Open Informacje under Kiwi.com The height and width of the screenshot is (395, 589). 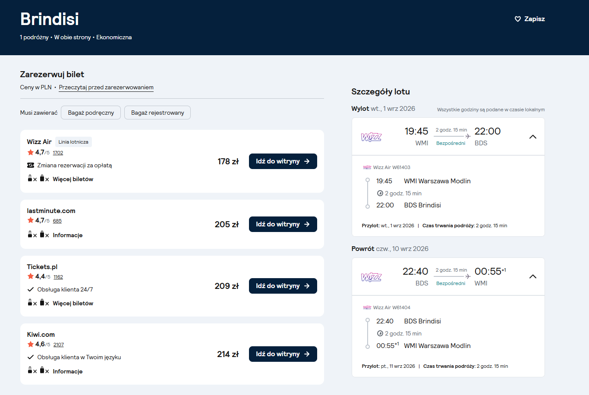(x=68, y=371)
